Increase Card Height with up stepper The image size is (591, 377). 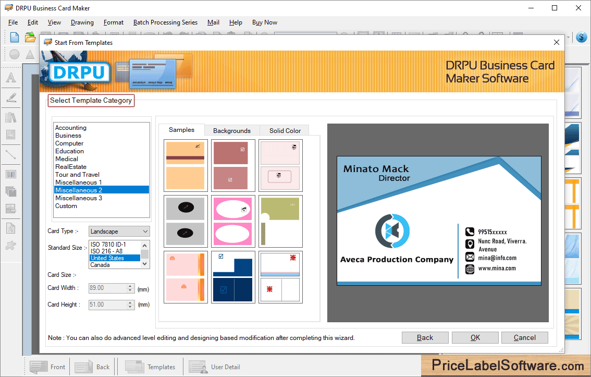click(130, 302)
